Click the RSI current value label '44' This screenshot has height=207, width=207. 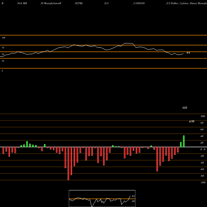pyautogui.click(x=188, y=53)
